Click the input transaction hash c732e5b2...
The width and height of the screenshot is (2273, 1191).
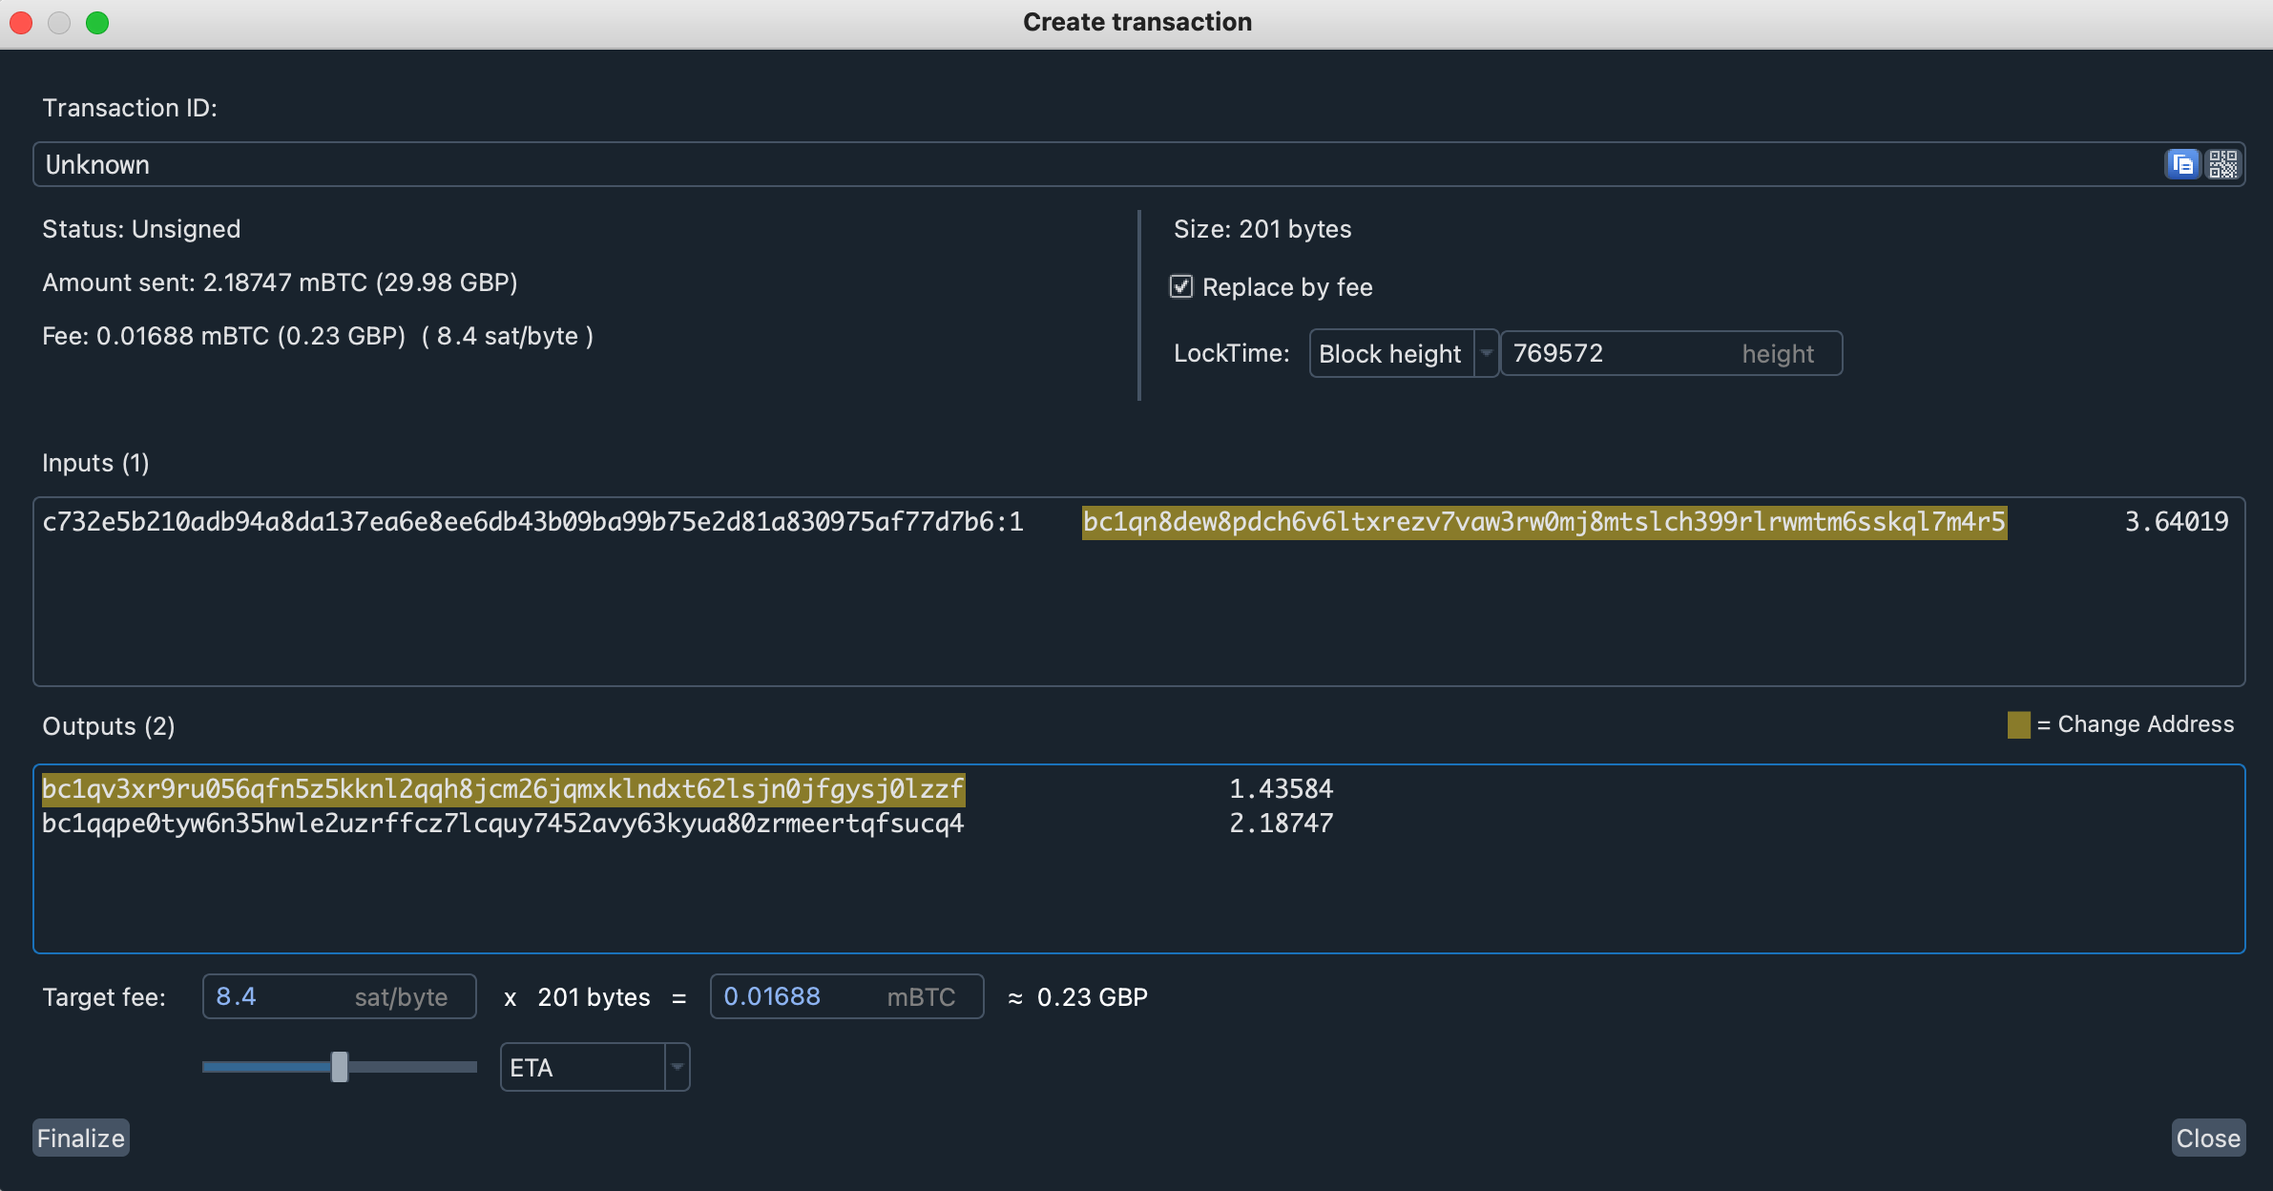[532, 522]
